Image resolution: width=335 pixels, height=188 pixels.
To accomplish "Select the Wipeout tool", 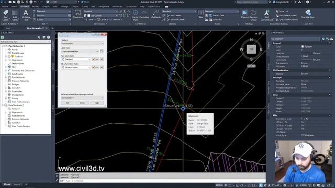I will click(244, 14).
